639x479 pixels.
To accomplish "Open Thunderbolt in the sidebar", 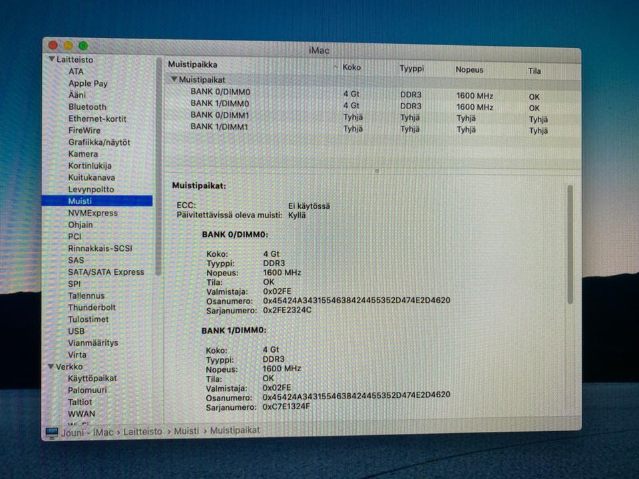I will [92, 307].
